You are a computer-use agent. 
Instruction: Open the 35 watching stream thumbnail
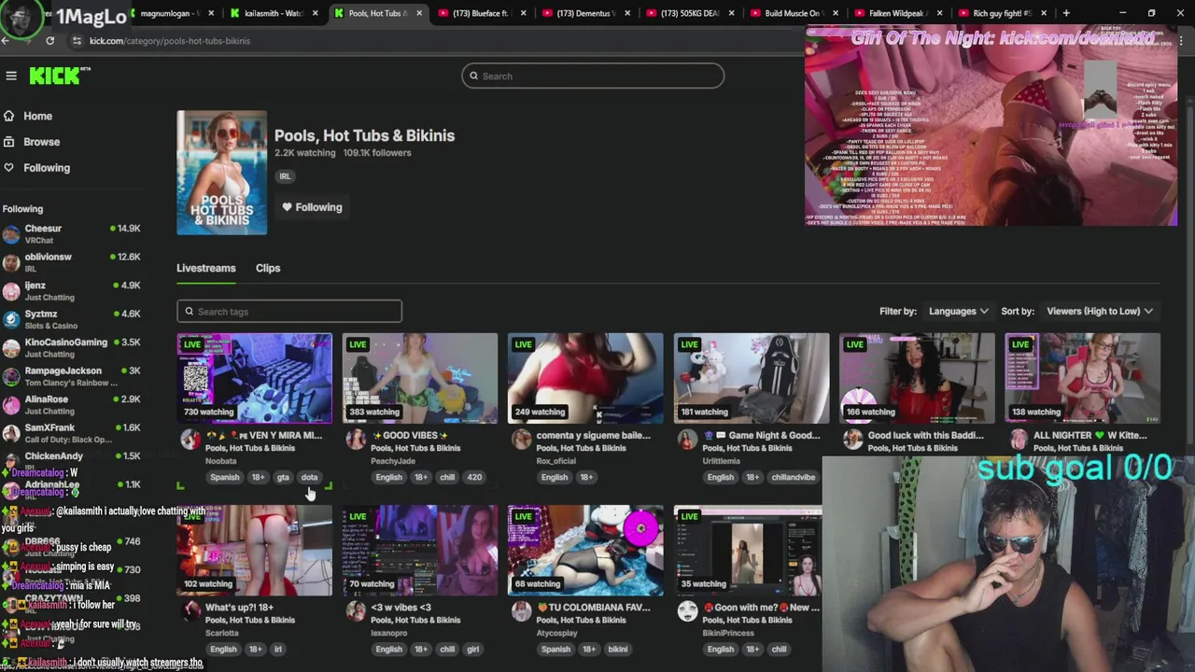point(749,550)
